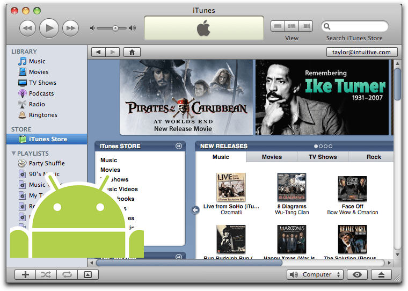This screenshot has width=408, height=291.
Task: Go forward in the store browser
Action: point(112,52)
